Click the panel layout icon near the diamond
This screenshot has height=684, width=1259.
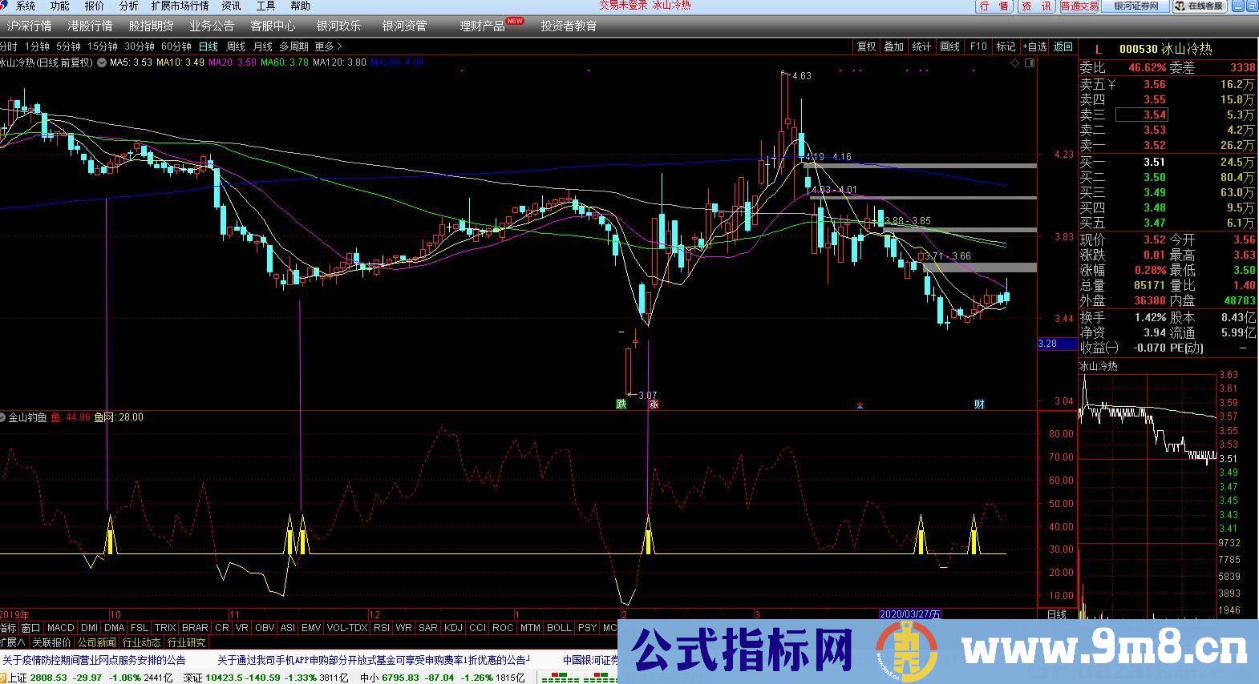1028,62
